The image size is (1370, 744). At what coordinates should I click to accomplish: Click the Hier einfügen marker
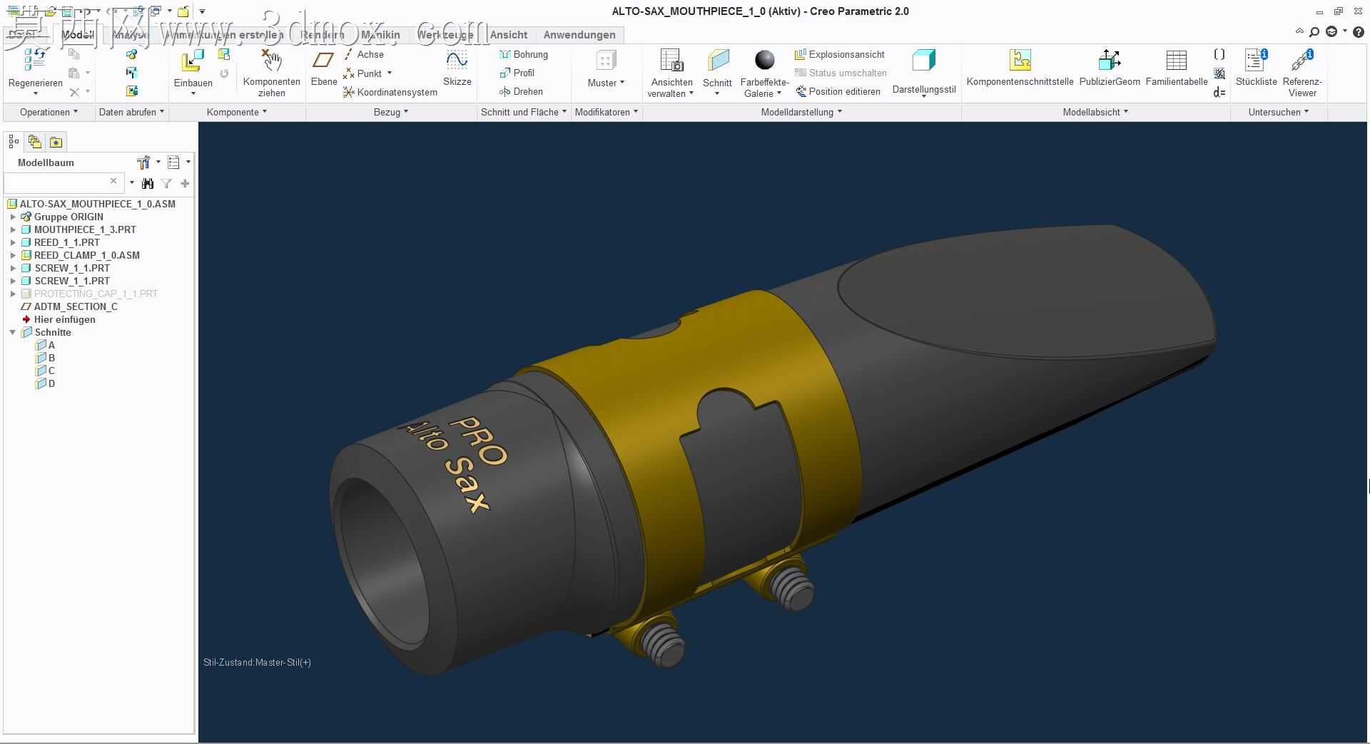pos(64,319)
